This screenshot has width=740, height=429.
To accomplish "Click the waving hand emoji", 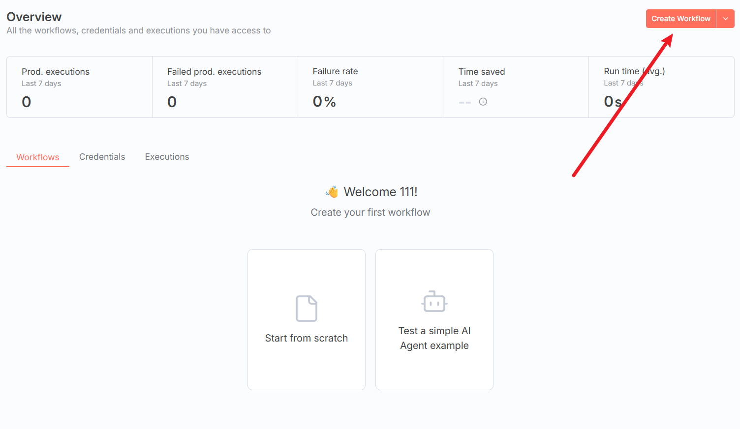I will coord(332,192).
